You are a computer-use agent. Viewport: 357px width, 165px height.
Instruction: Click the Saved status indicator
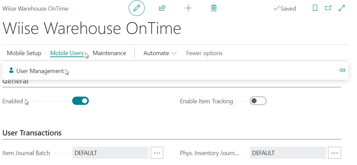(x=284, y=9)
